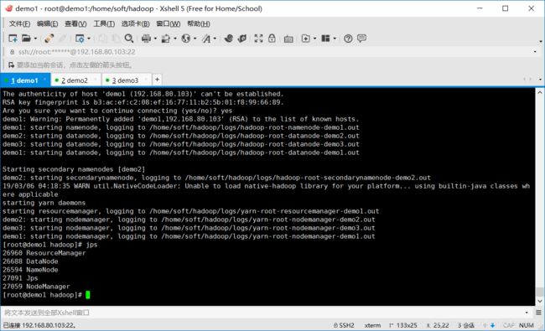
Task: Click the lock screen padlock icon
Action: pyautogui.click(x=272, y=39)
